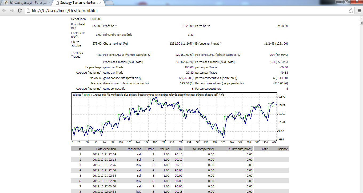
Task: Click the average gain per trade 29.39
Action: 190,73
